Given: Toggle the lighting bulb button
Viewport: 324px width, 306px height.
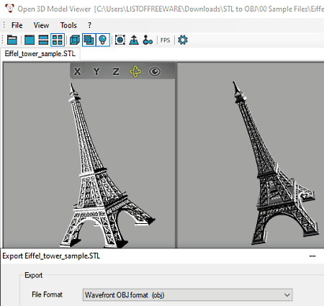Looking at the screenshot, I should pos(103,40).
